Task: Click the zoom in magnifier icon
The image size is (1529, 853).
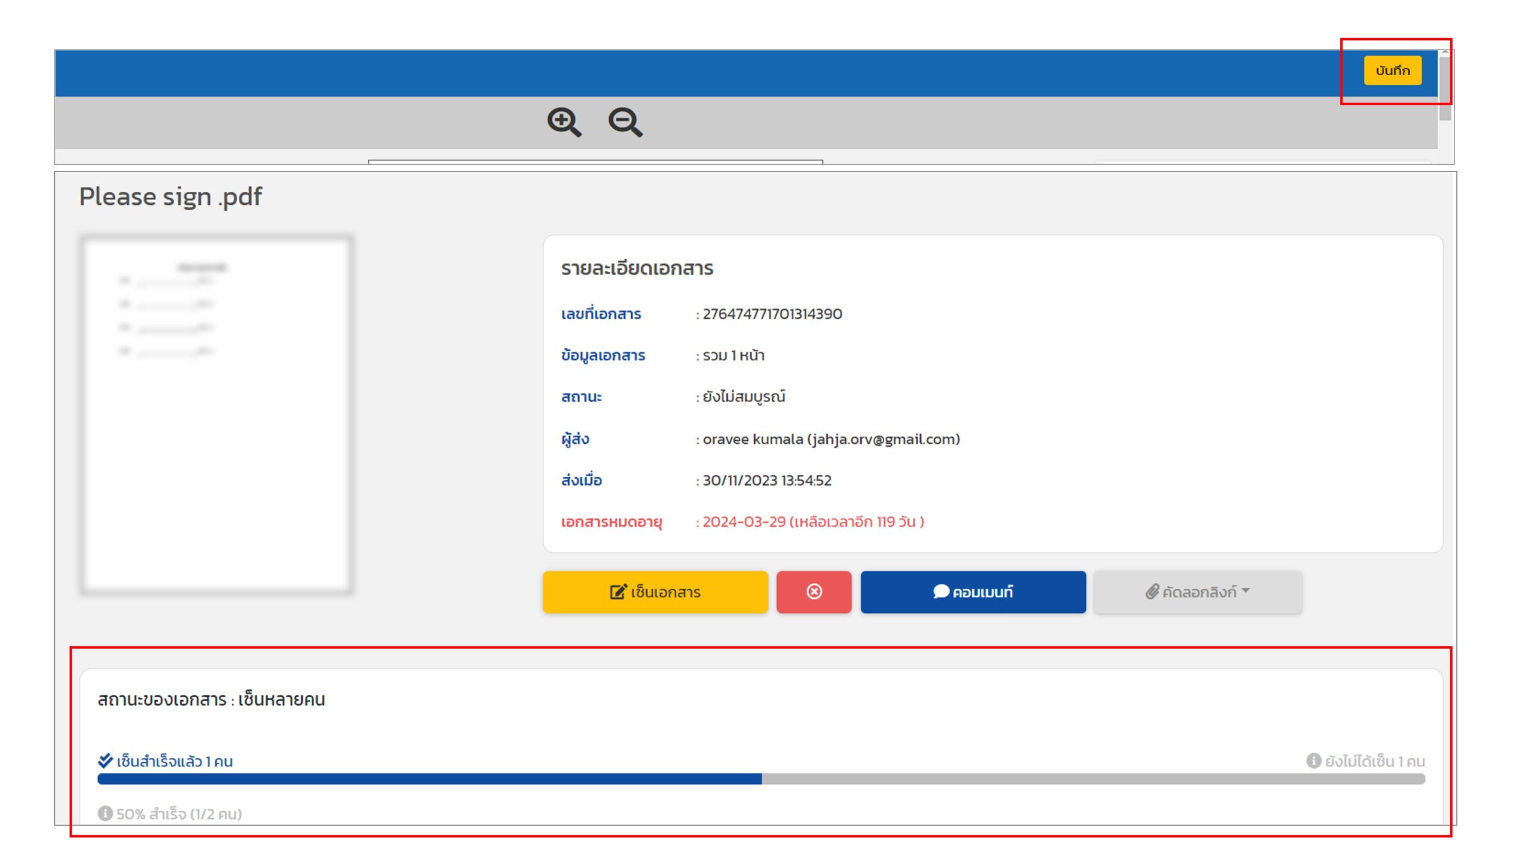Action: pyautogui.click(x=563, y=122)
